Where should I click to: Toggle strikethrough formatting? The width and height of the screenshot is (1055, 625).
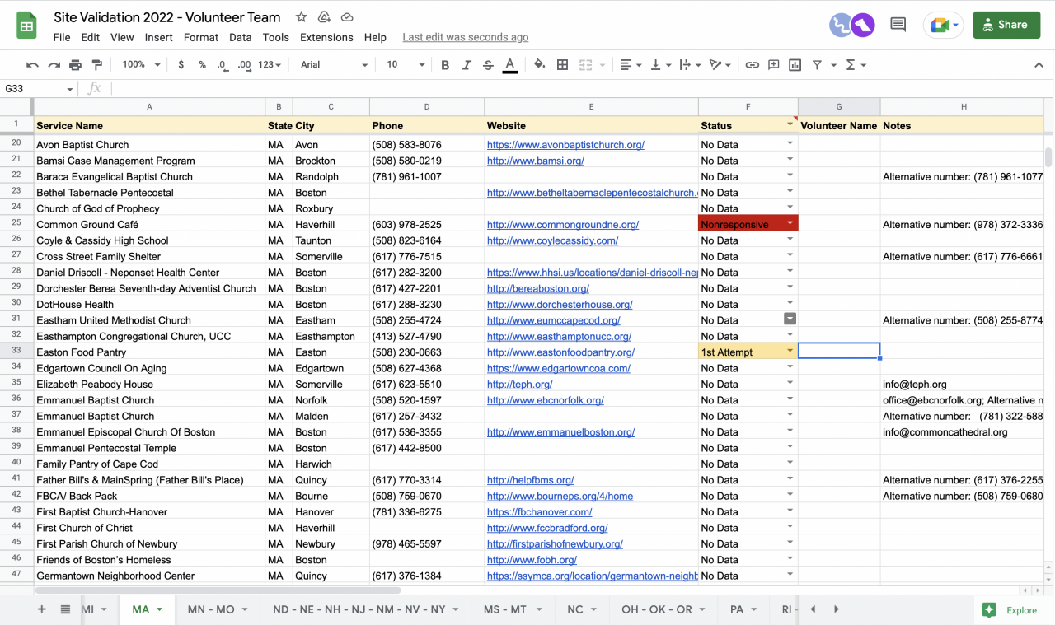coord(488,65)
